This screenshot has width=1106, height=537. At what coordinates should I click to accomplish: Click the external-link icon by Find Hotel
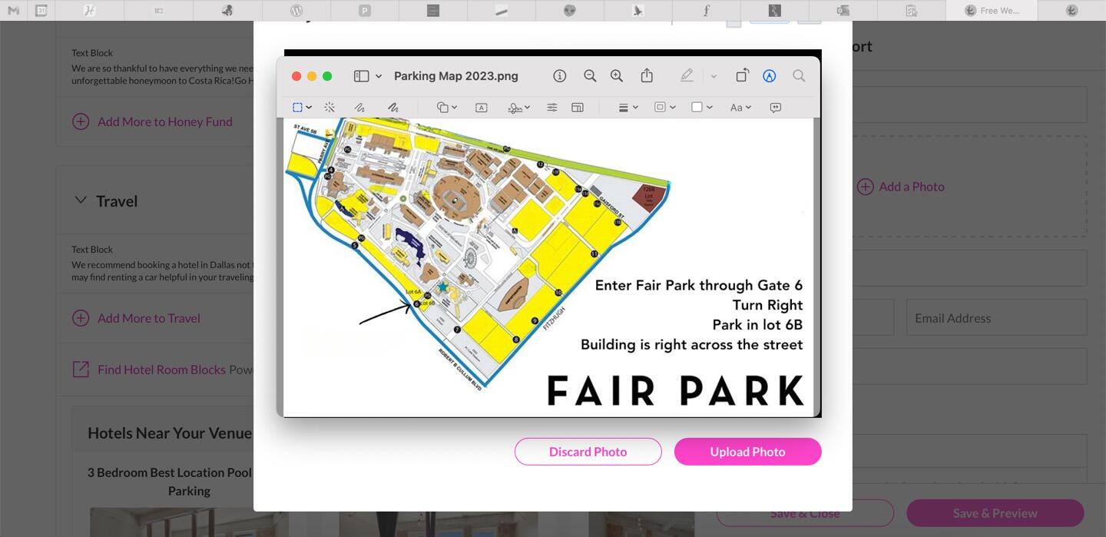point(81,370)
